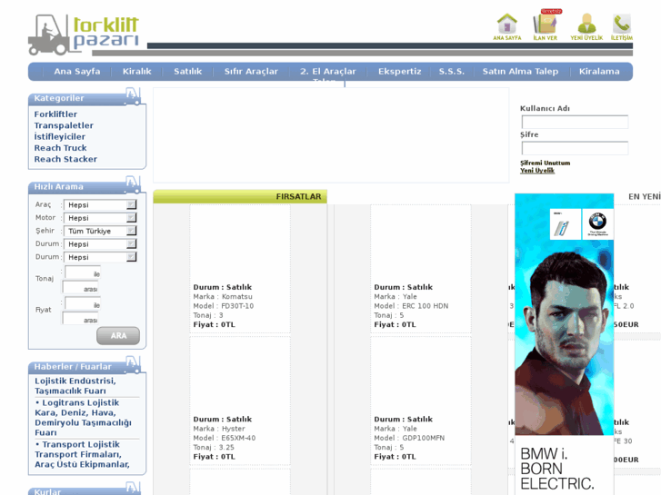
Task: Click the Fiyat maximum input field
Action: pyautogui.click(x=81, y=320)
